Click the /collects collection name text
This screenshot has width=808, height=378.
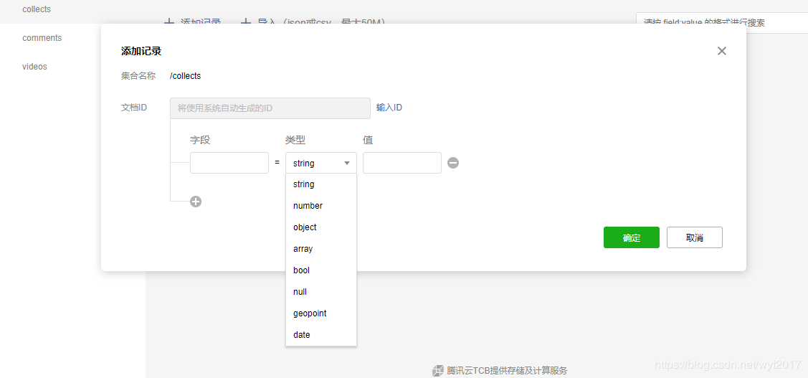click(185, 76)
